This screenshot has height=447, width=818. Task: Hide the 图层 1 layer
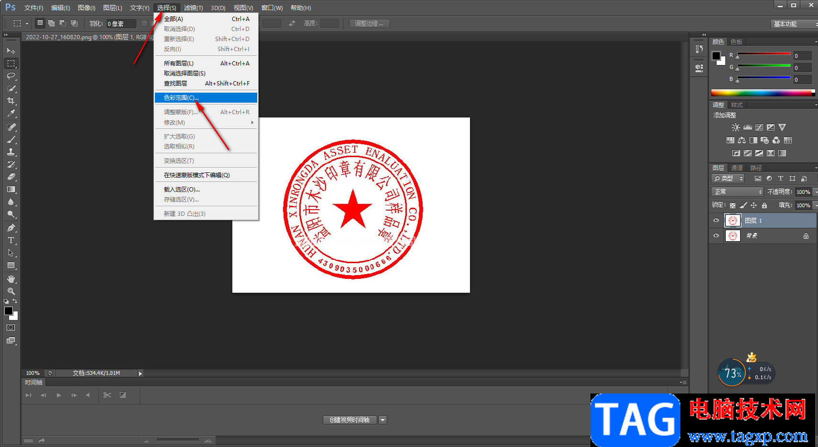pyautogui.click(x=716, y=221)
